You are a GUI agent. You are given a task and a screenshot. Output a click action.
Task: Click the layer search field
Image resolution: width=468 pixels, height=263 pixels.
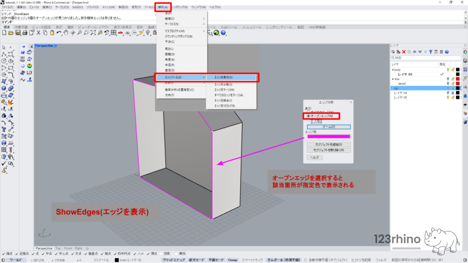426,58
